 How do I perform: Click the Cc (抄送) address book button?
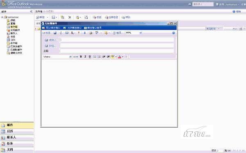click(50, 46)
